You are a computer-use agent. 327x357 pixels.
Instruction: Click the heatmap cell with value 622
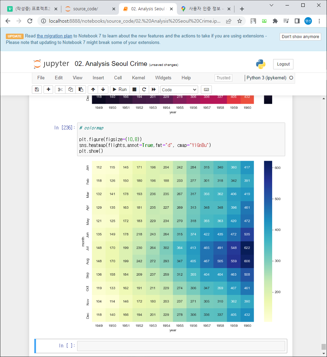click(x=247, y=248)
